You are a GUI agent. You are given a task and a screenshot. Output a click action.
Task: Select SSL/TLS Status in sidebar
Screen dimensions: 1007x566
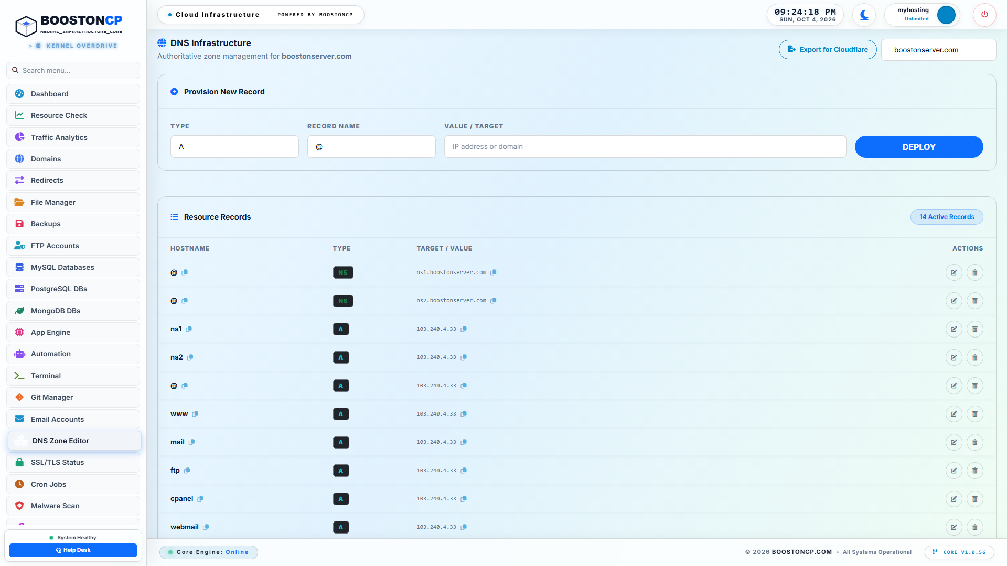[x=73, y=462]
